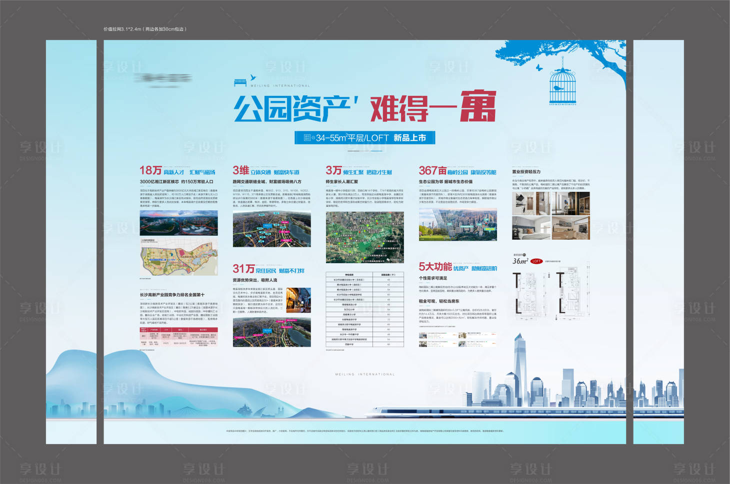Click the LOFT red oval badge
The width and height of the screenshot is (730, 484).
(x=536, y=261)
